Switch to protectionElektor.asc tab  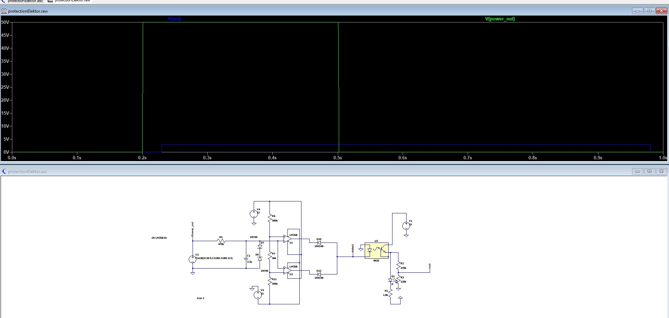click(22, 1)
